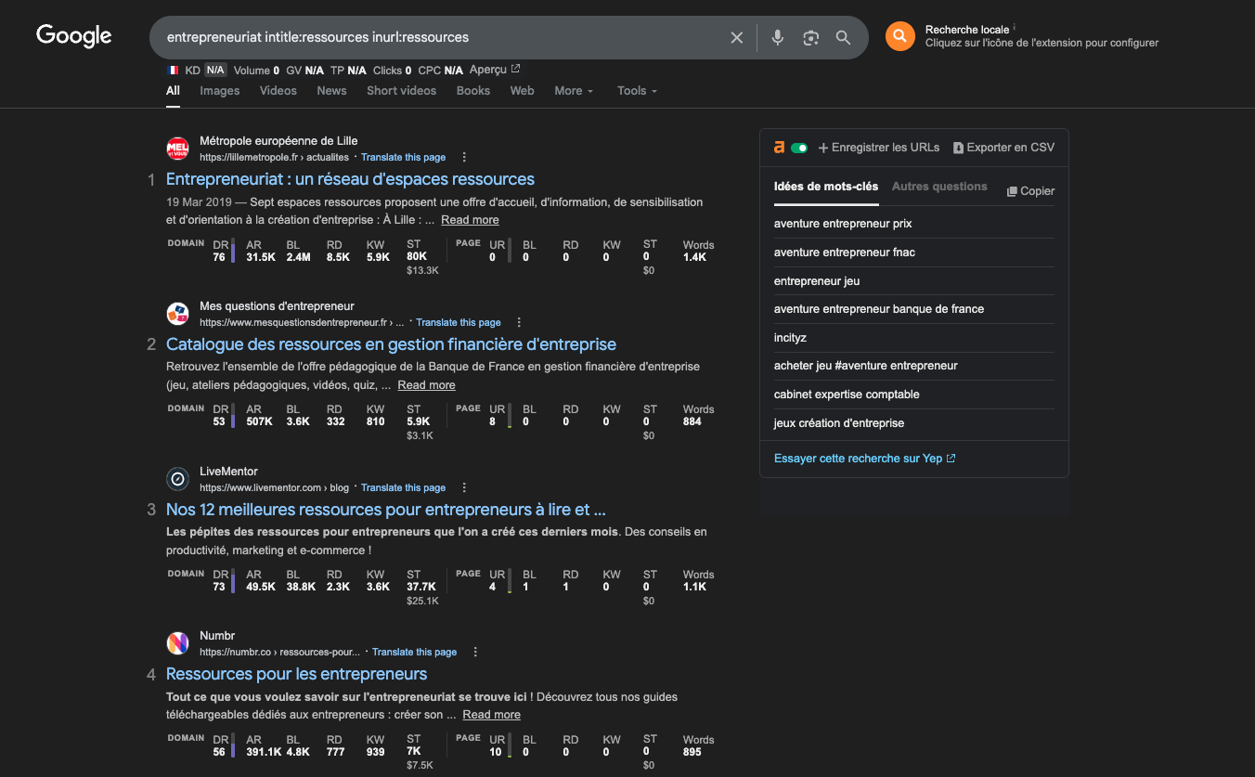This screenshot has width=1255, height=777.
Task: Open the three-dot menu on the Lille result
Action: 463,156
